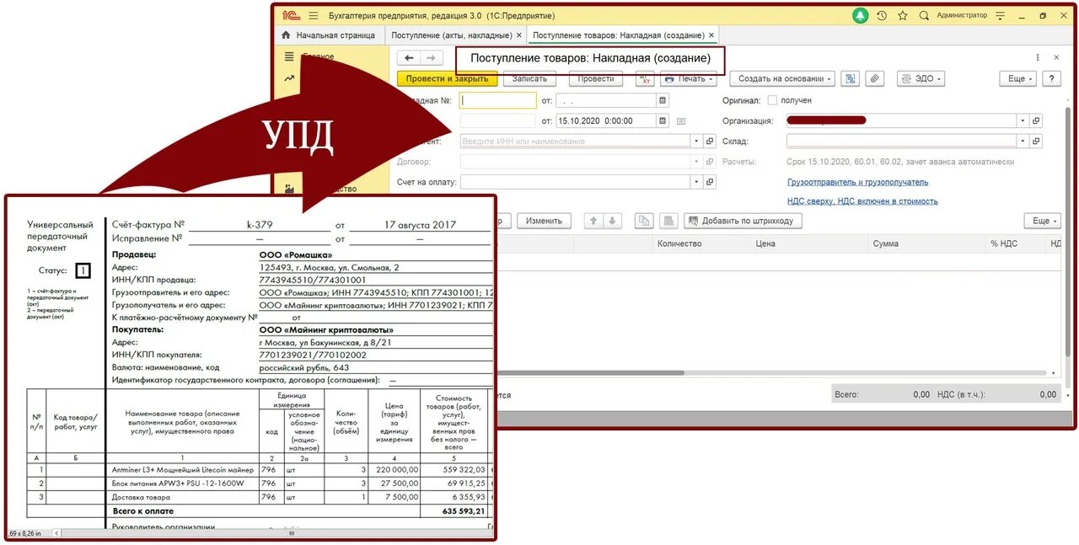Close the Поступление (акты, накладные) tab
This screenshot has width=1079, height=545.
click(x=519, y=35)
